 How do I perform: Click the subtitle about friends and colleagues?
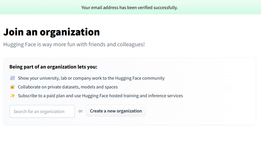(x=74, y=45)
